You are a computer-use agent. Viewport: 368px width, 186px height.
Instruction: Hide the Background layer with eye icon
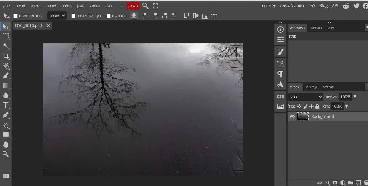(x=292, y=116)
